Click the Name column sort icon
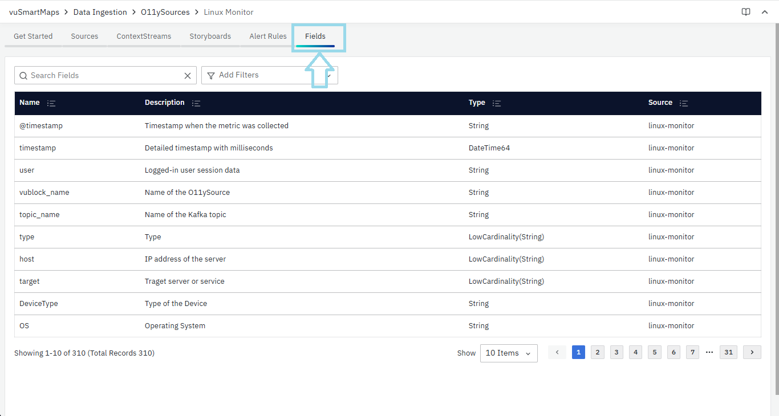779x416 pixels. pyautogui.click(x=51, y=103)
